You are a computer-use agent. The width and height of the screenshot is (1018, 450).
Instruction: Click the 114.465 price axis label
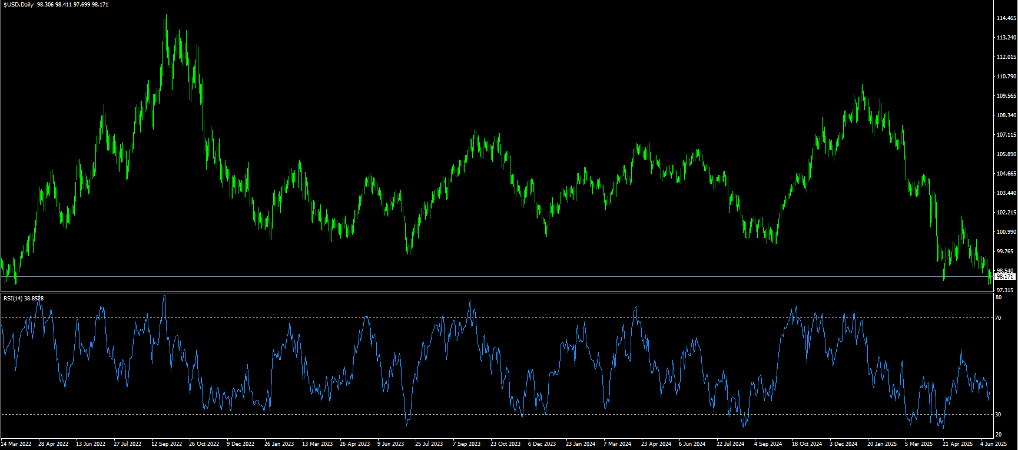[x=1006, y=19]
